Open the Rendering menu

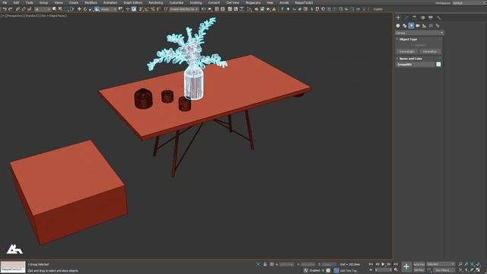[155, 2]
